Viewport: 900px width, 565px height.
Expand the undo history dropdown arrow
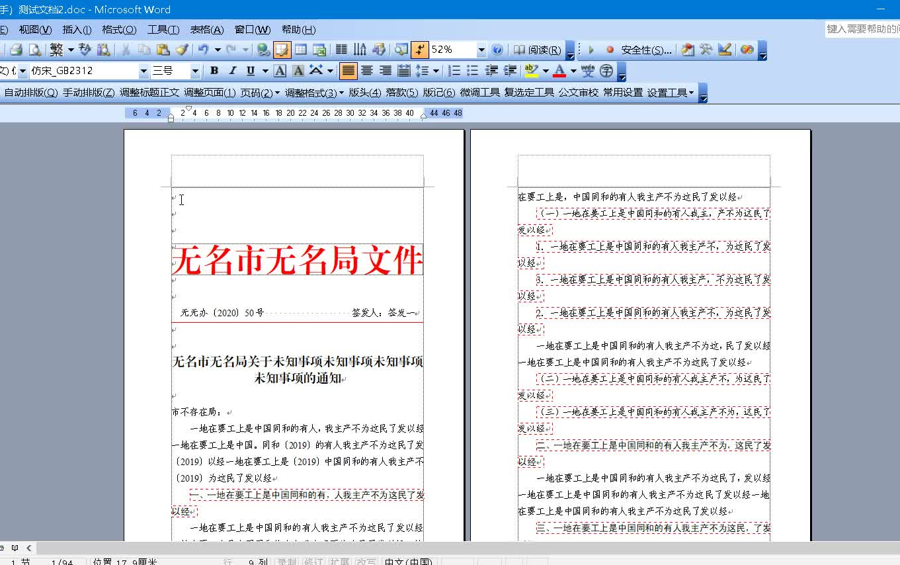pos(217,50)
